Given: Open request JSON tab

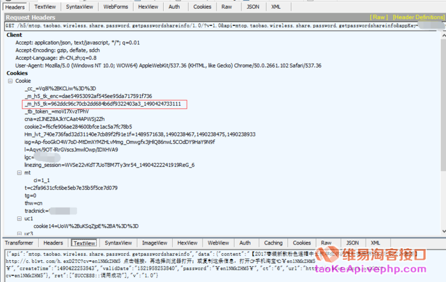Looking at the screenshot, I should point(253,7).
